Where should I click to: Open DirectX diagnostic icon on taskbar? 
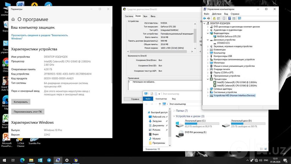pyautogui.click(x=76, y=160)
